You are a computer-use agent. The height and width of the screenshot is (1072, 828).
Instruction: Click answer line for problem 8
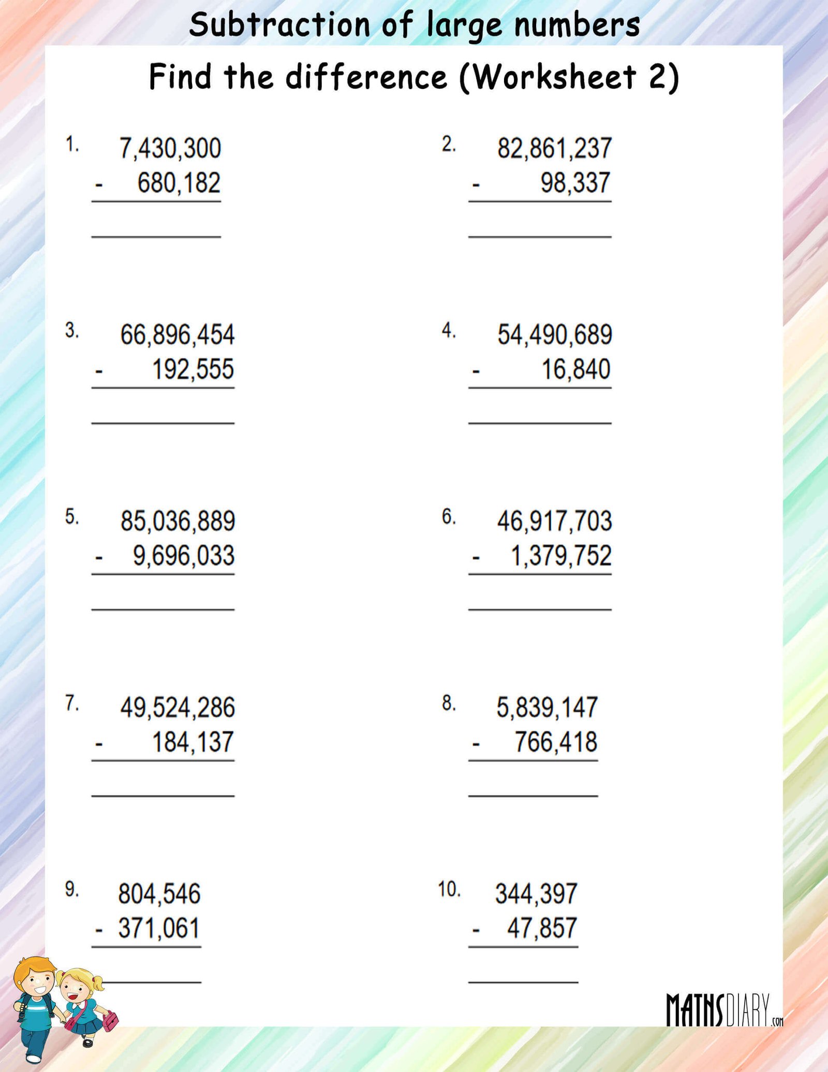(533, 796)
